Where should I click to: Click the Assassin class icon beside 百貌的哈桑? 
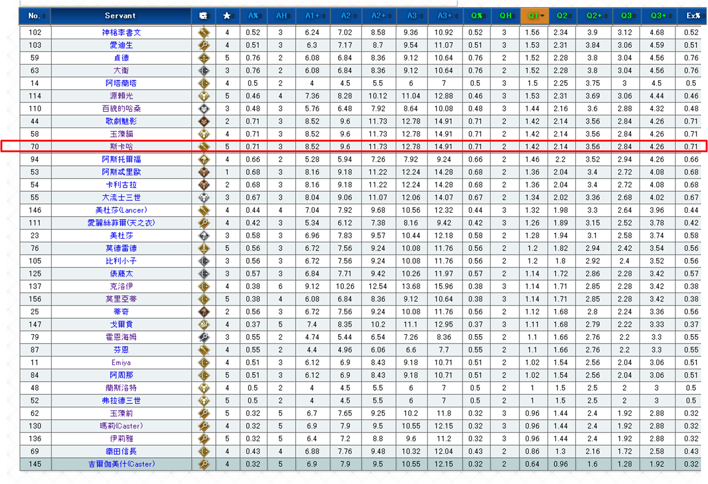(x=204, y=109)
